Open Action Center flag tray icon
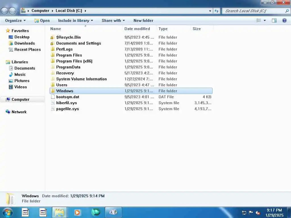The width and height of the screenshot is (291, 218). pyautogui.click(x=251, y=212)
